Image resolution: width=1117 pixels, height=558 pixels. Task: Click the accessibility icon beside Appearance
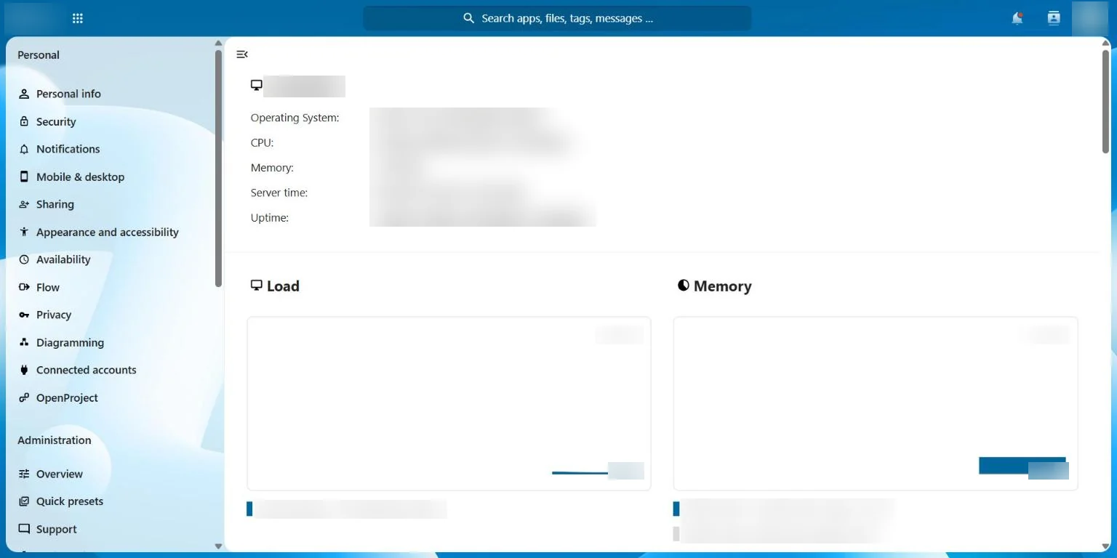(x=24, y=232)
